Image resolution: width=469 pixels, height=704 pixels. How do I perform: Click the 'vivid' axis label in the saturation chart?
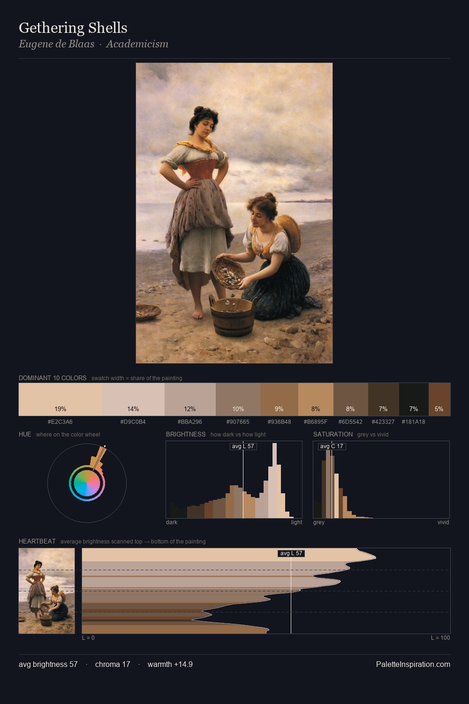pyautogui.click(x=443, y=522)
